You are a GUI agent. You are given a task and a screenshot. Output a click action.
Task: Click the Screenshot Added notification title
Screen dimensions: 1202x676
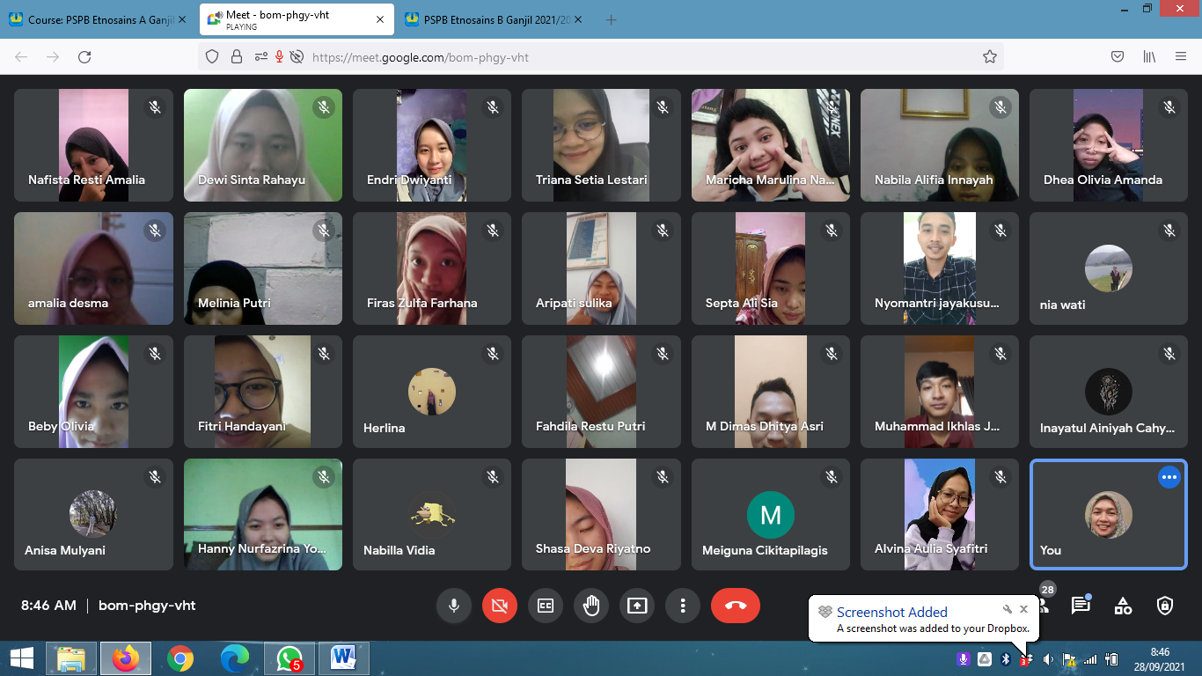[891, 612]
